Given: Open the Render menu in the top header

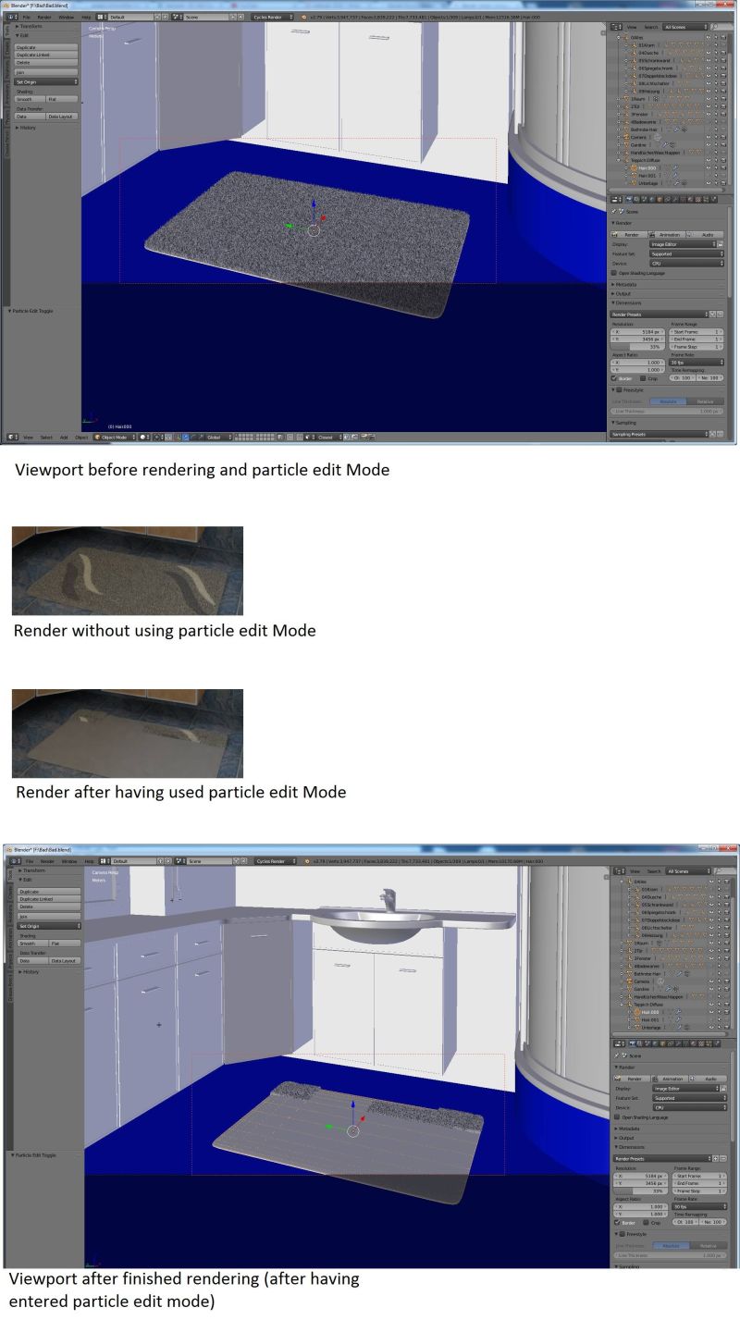Looking at the screenshot, I should (x=44, y=16).
